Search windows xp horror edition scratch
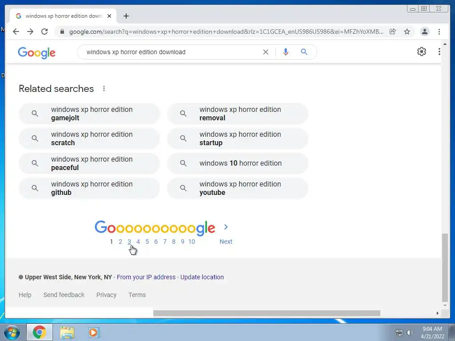The image size is (455, 341). click(89, 139)
